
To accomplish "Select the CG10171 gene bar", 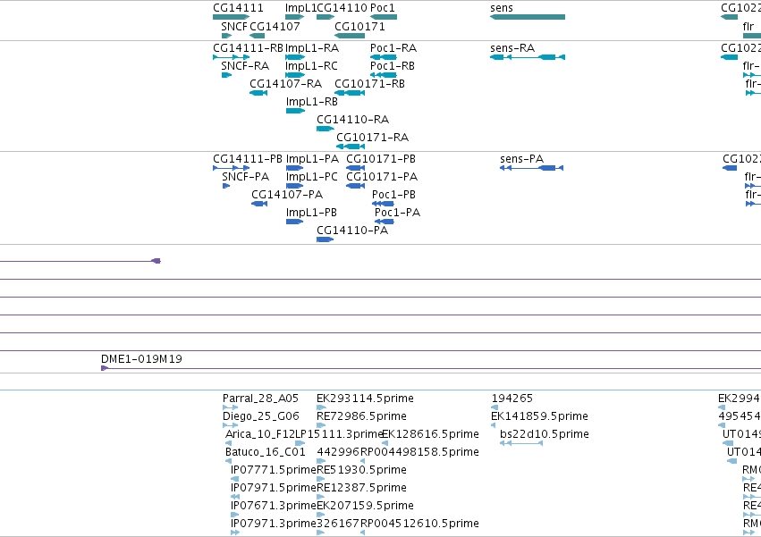I will click(x=350, y=36).
